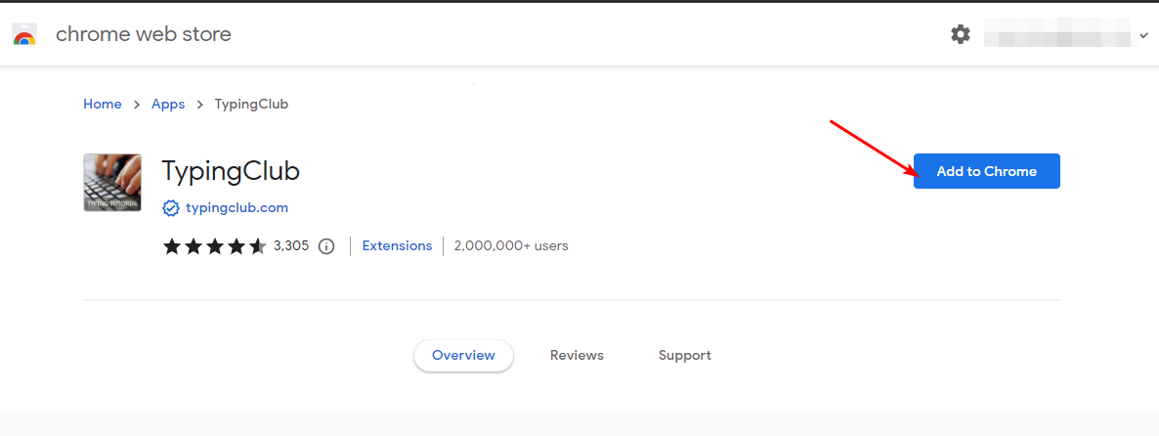Viewport: 1159px width, 436px height.
Task: Click the Chrome Web Store rainbow logo
Action: pos(24,35)
